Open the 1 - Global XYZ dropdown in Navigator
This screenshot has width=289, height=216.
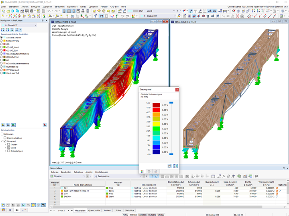[19, 25]
